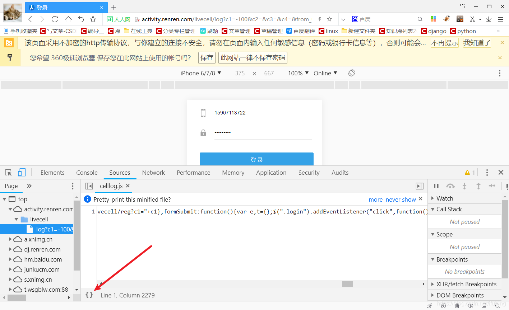Toggle the device toolbar icon
Screen dimensions: 509x310
22,173
